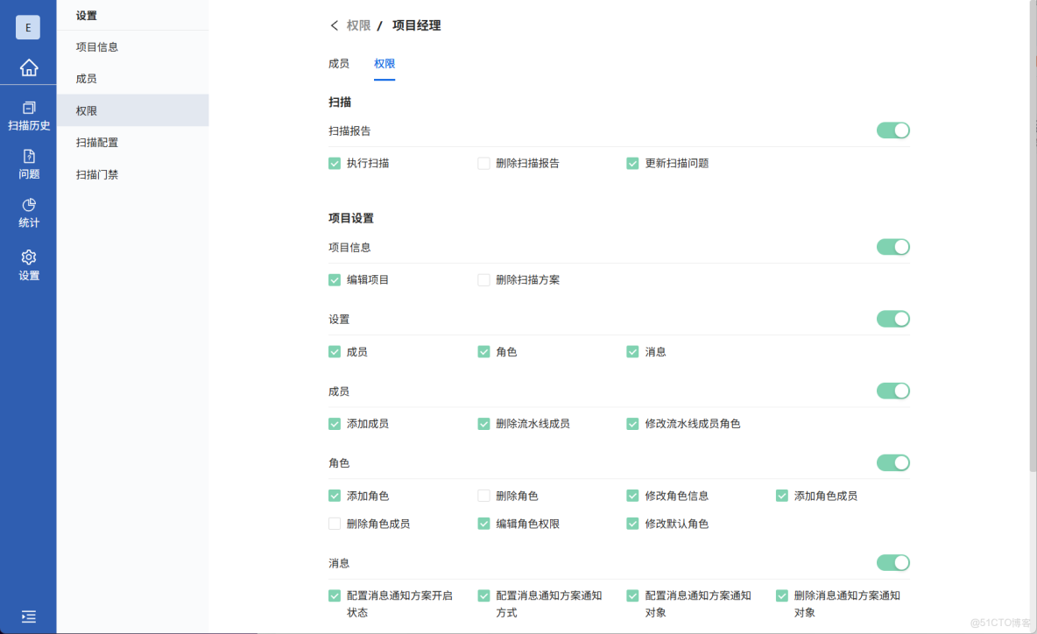
Task: Select the 权限 tab
Action: coord(384,63)
